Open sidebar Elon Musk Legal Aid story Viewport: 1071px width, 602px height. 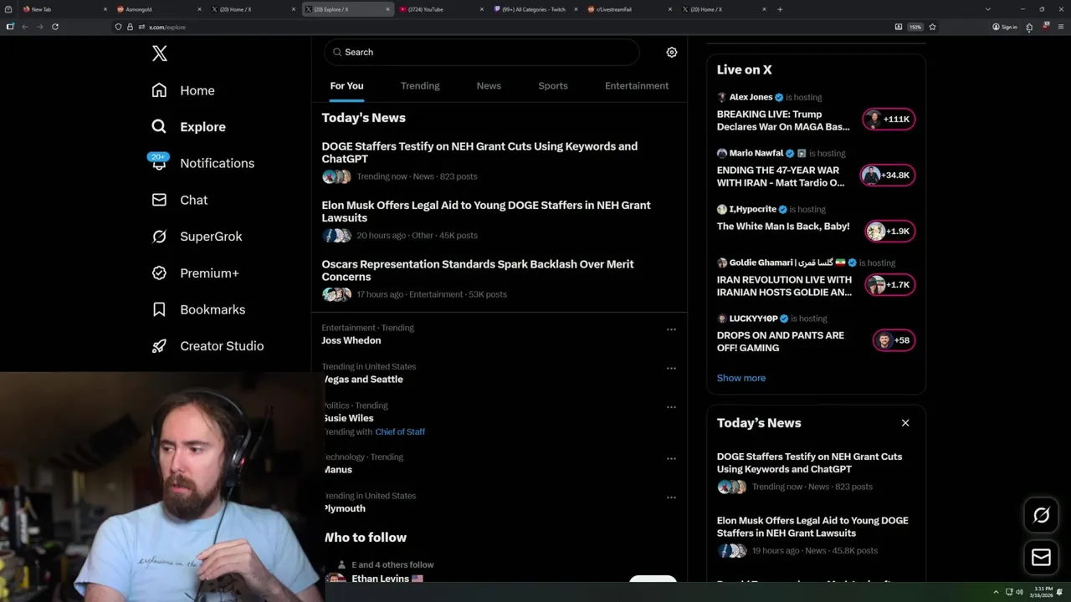812,527
